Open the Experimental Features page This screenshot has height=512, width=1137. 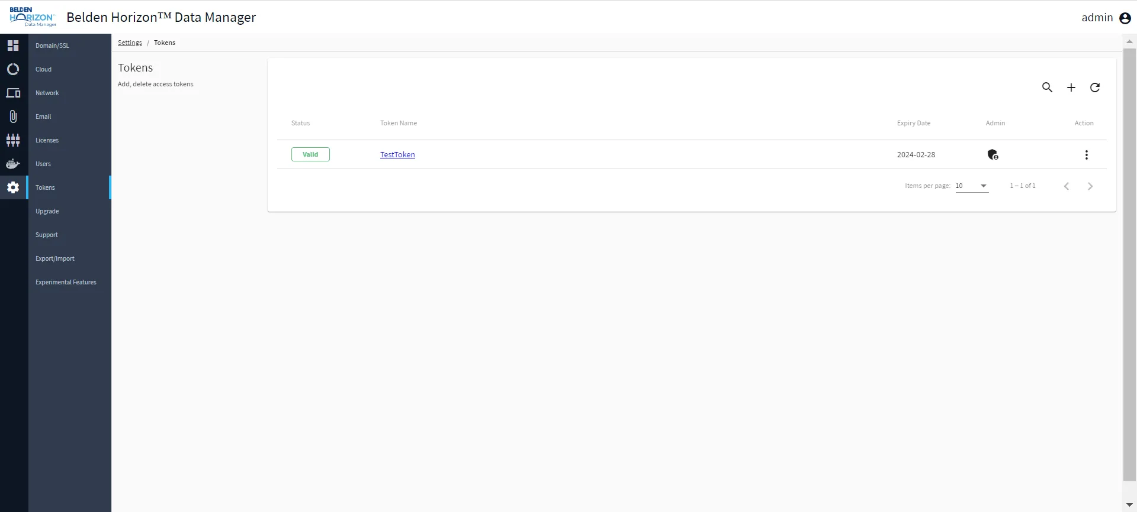[70, 282]
